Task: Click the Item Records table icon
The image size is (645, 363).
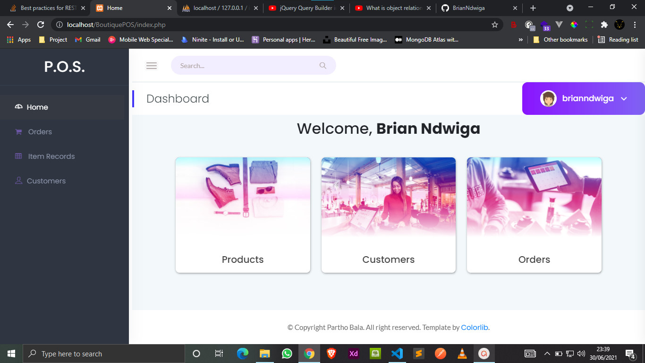Action: (18, 156)
